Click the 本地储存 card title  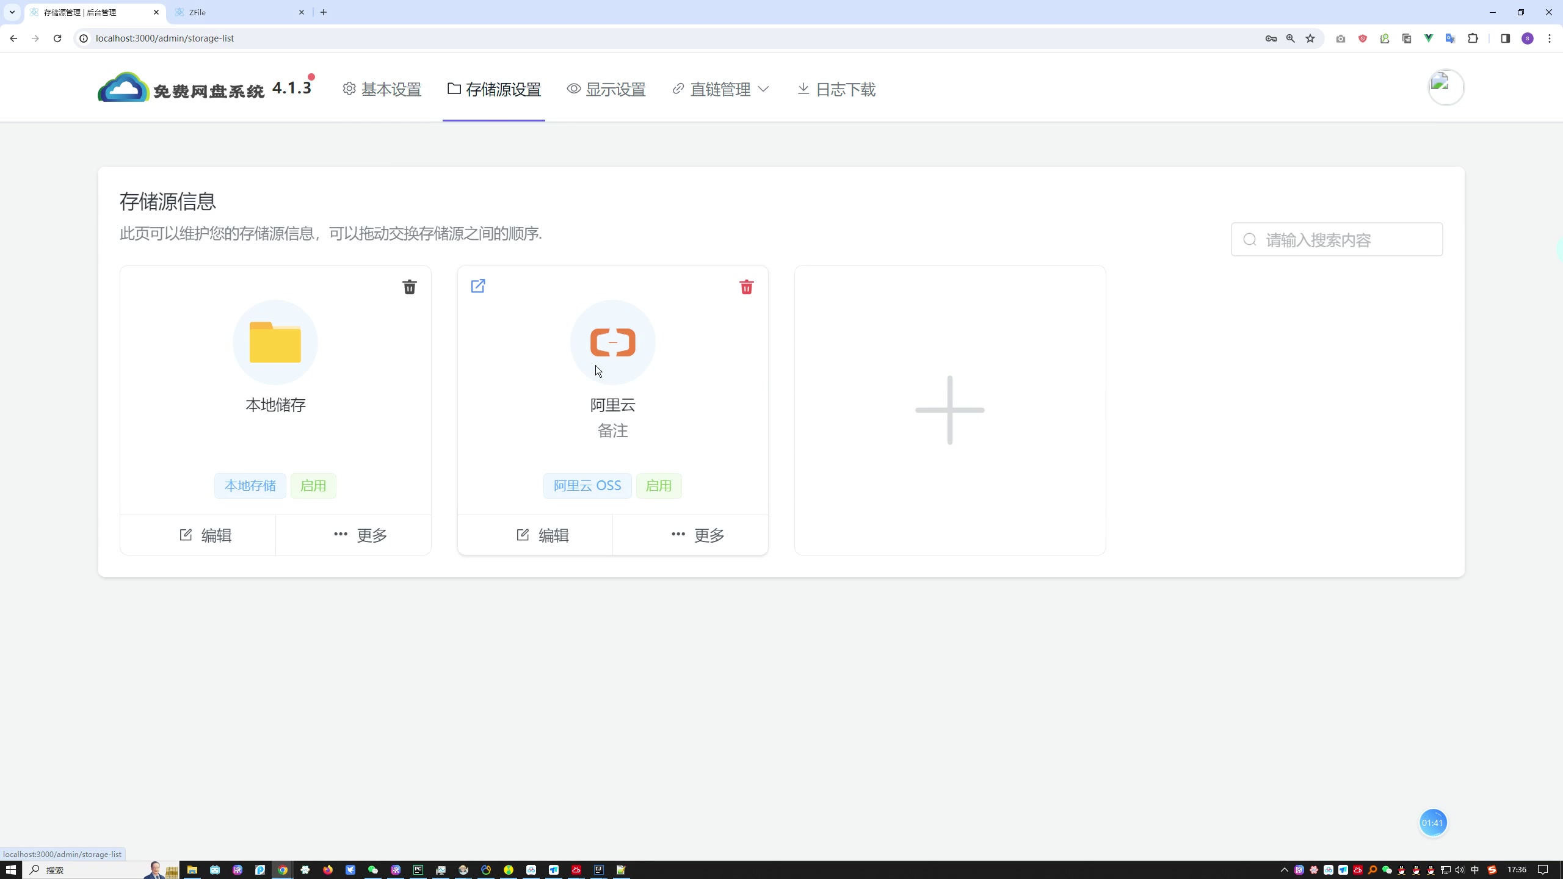click(275, 405)
